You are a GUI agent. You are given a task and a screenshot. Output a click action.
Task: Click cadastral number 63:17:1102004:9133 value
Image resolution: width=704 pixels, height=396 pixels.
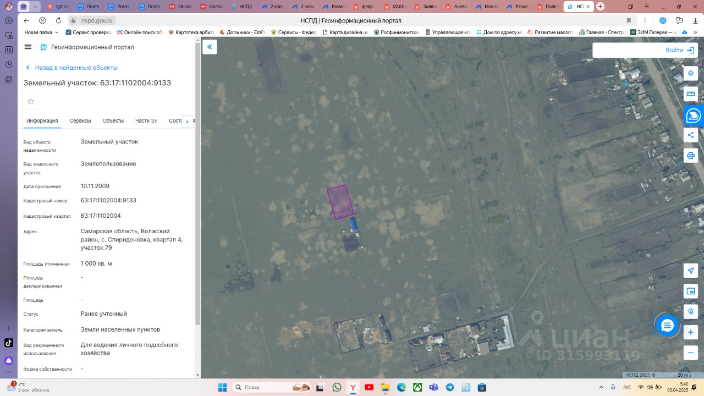pos(108,200)
